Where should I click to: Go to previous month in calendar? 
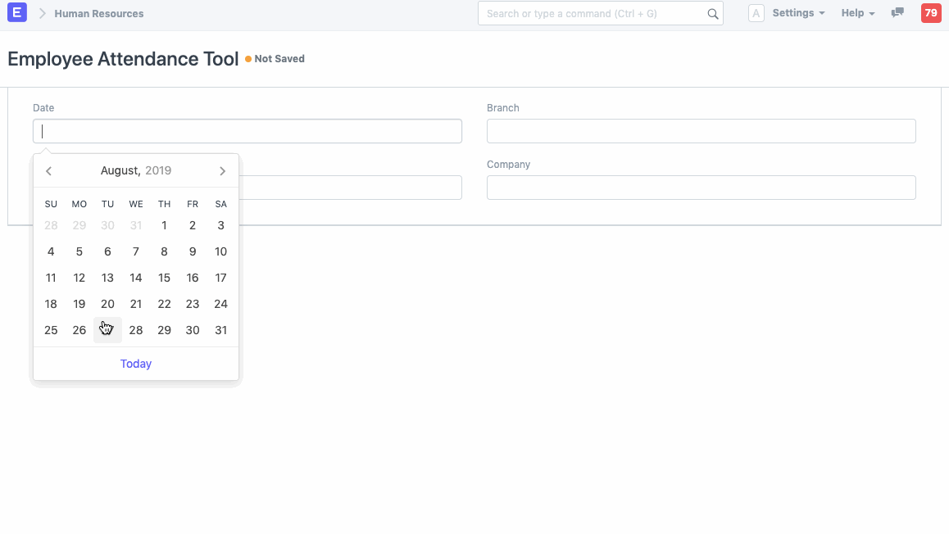click(49, 171)
